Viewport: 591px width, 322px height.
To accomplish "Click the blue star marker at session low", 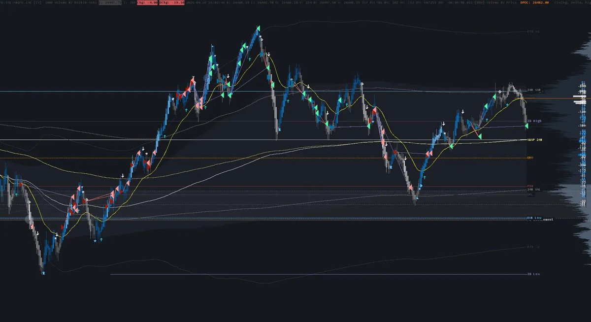I will 43,272.
